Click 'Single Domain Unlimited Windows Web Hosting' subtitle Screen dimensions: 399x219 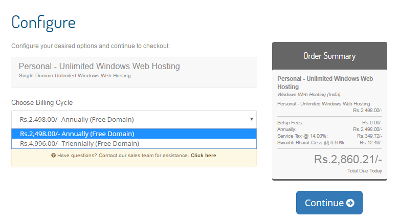(75, 76)
